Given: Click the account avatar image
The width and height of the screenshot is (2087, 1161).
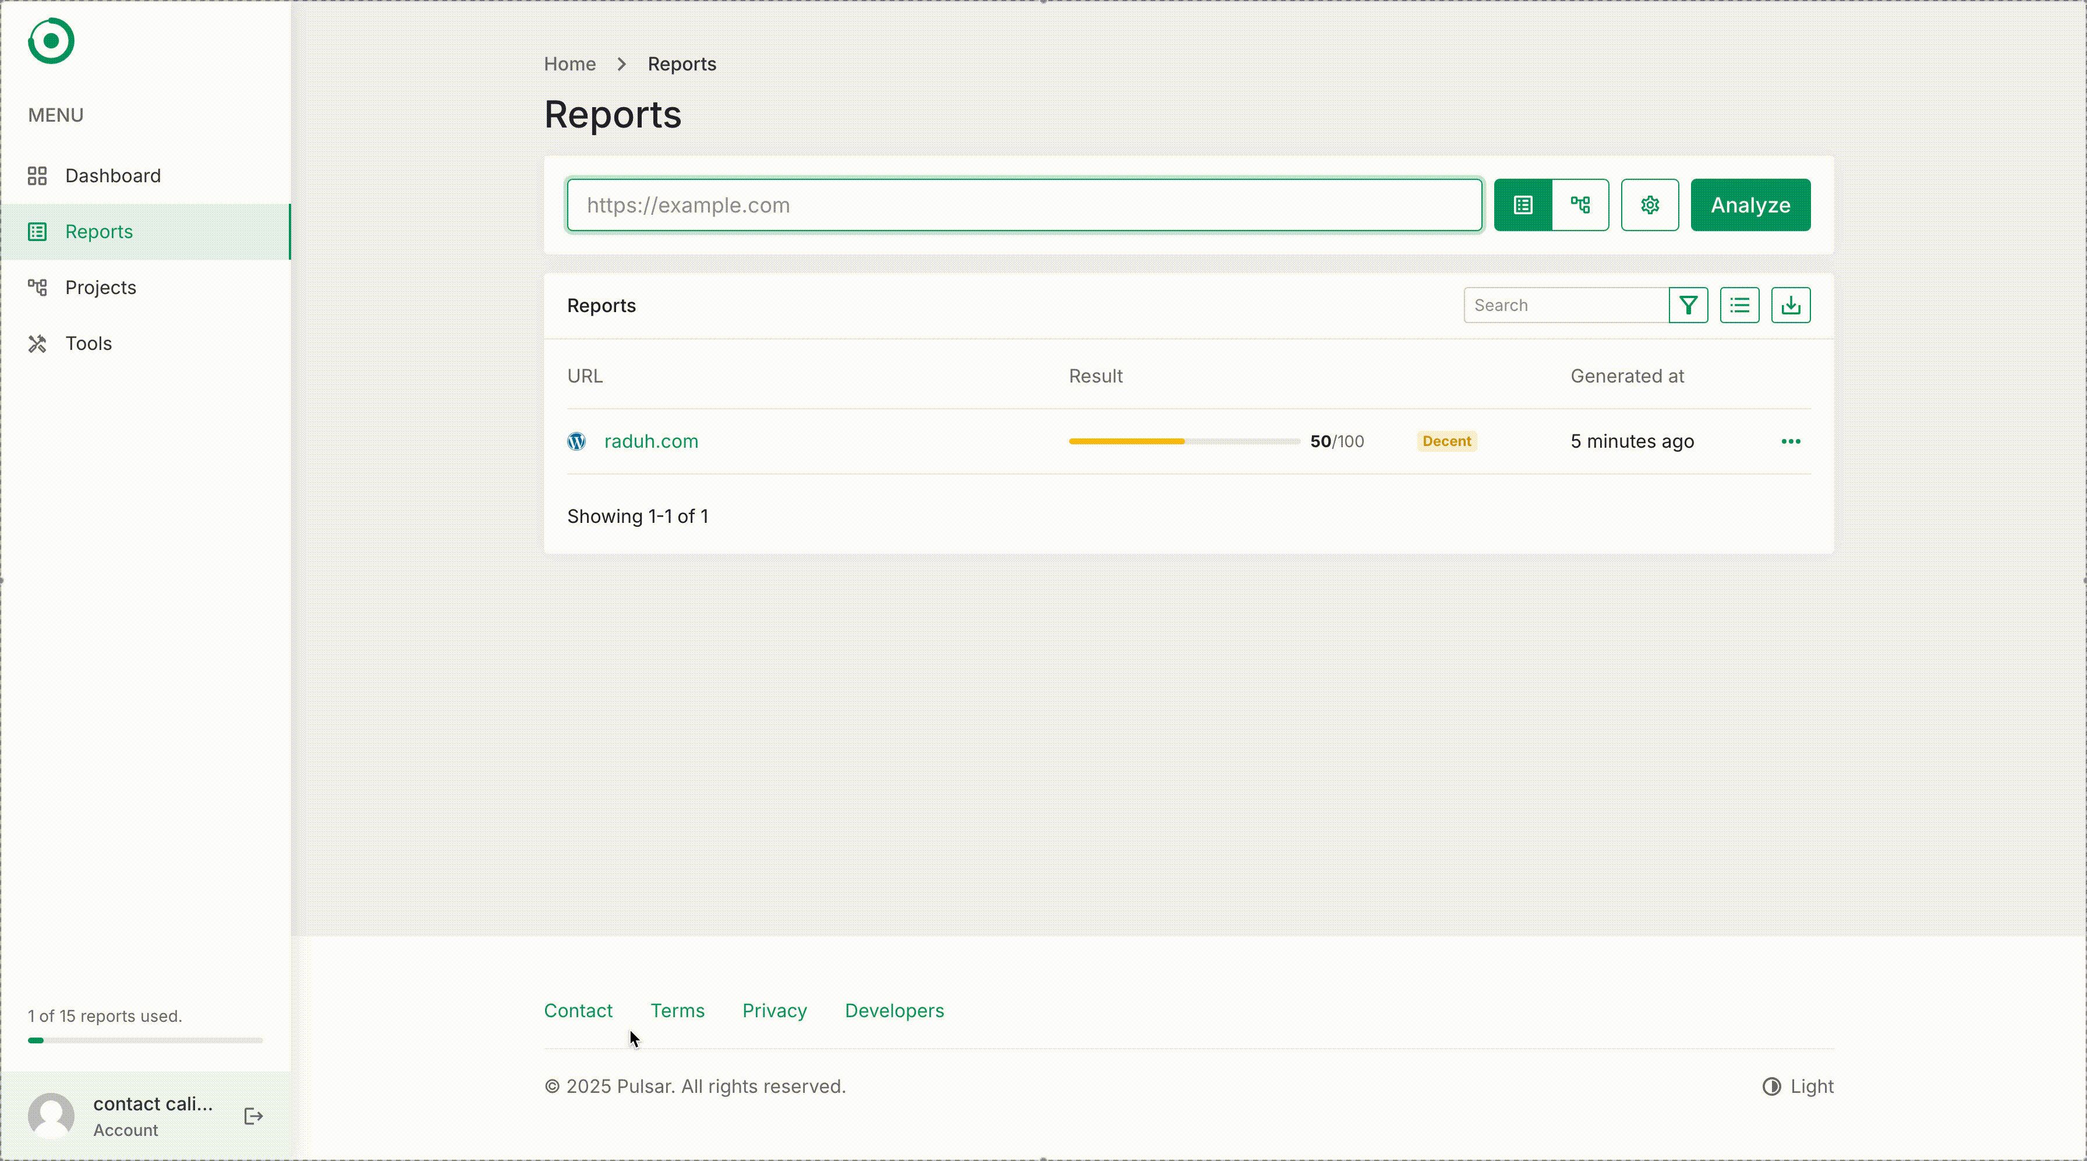Looking at the screenshot, I should (51, 1116).
